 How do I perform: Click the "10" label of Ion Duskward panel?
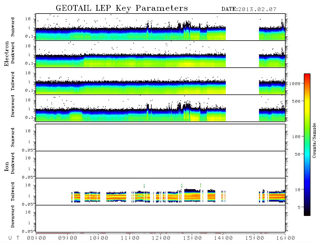[x=28, y=158]
